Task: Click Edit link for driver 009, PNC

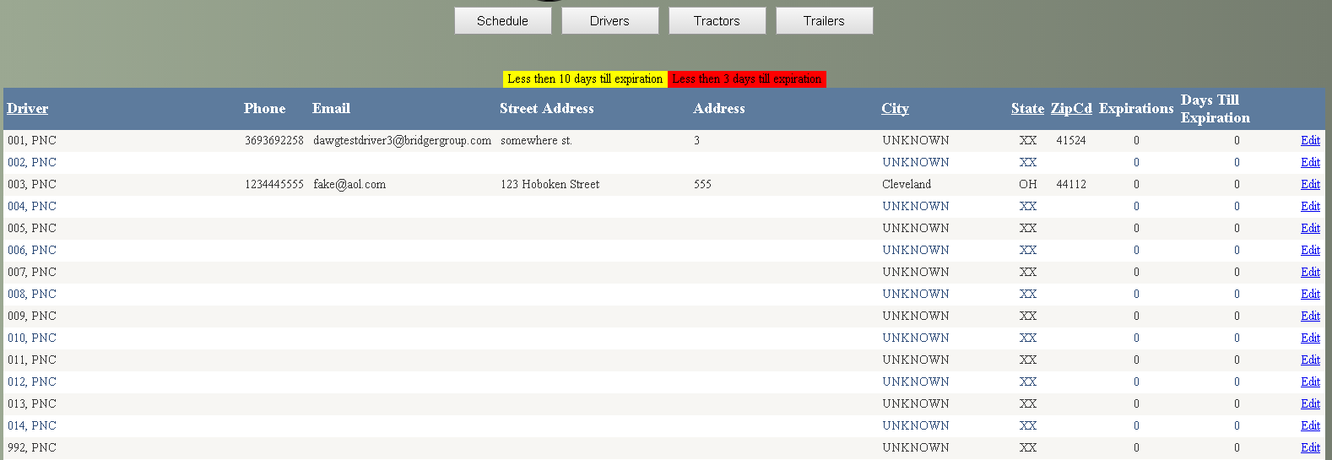Action: [x=1310, y=316]
